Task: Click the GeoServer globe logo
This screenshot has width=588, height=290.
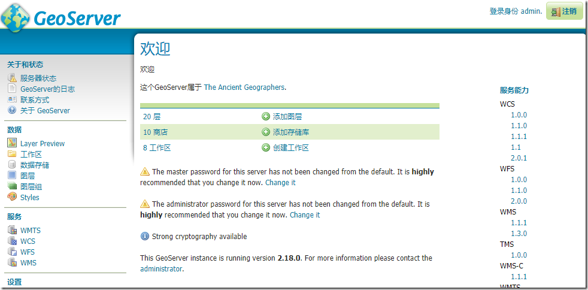Action: tap(16, 17)
